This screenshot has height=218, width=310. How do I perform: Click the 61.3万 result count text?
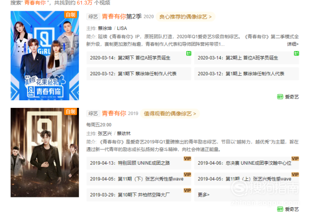pos(84,3)
